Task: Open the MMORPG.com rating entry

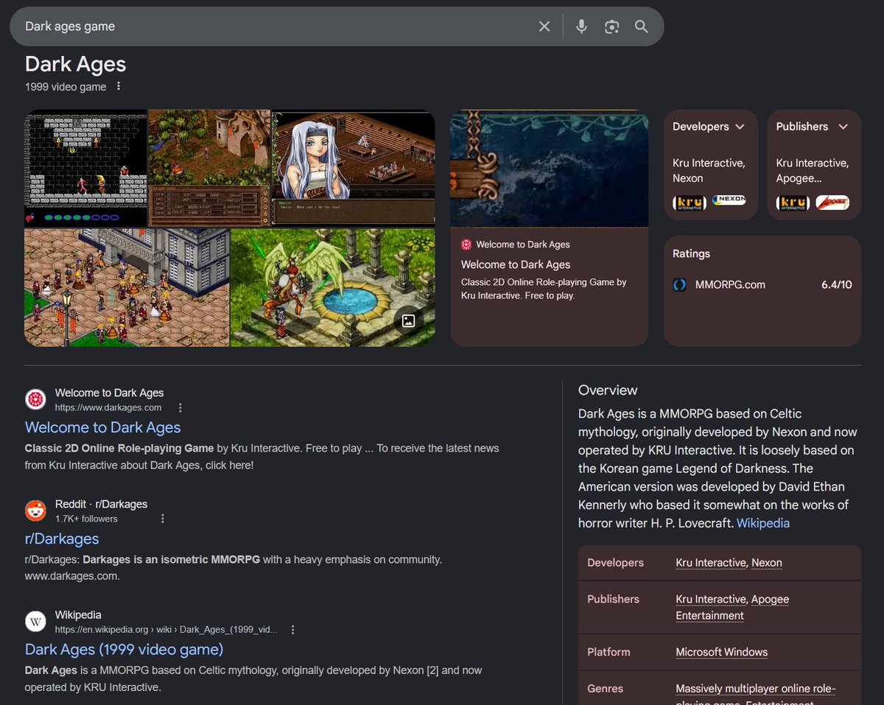Action: 762,284
